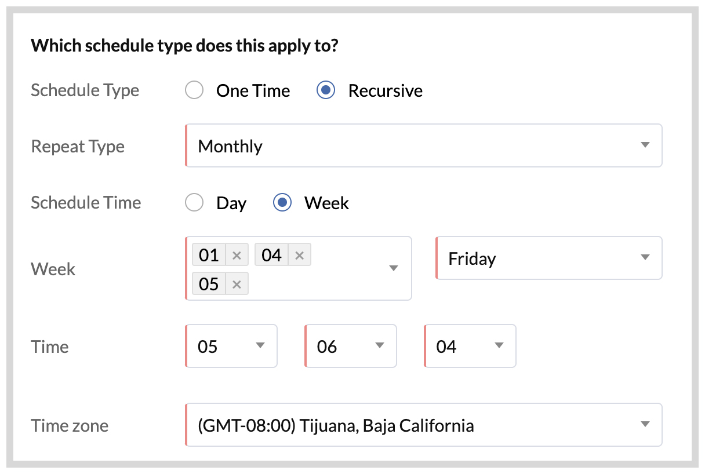
Task: Select the "One Time" schedule type
Action: click(x=194, y=90)
